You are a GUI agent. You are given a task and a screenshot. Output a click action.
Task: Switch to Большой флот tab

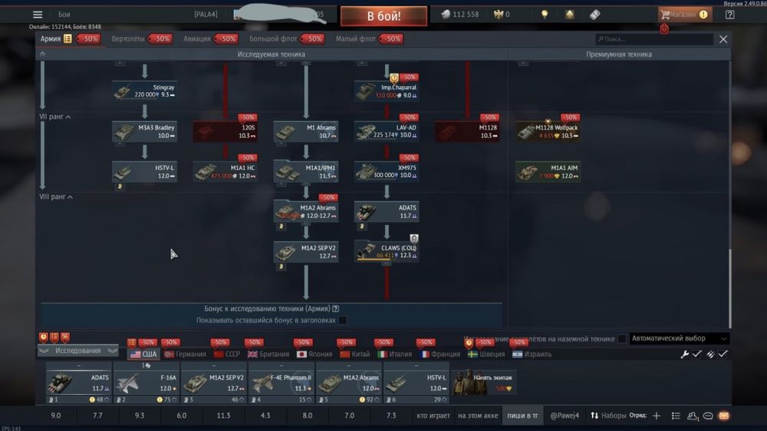pos(273,39)
